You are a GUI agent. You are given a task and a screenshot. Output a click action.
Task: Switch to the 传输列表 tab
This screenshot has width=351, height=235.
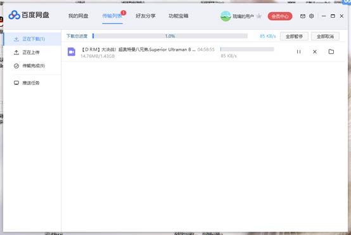(112, 16)
